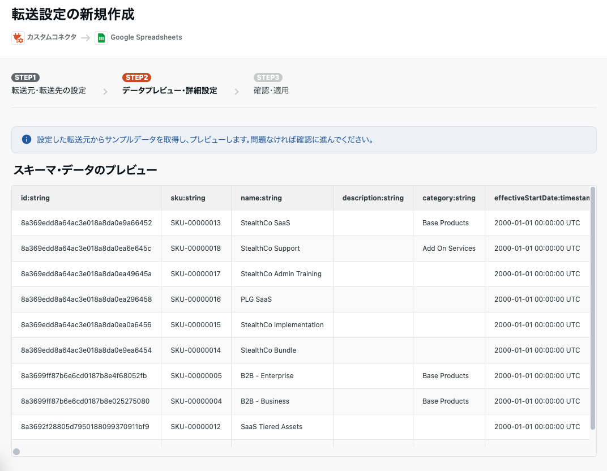607x471 pixels.
Task: Click start date in StealthCo SaaS row
Action: click(537, 223)
